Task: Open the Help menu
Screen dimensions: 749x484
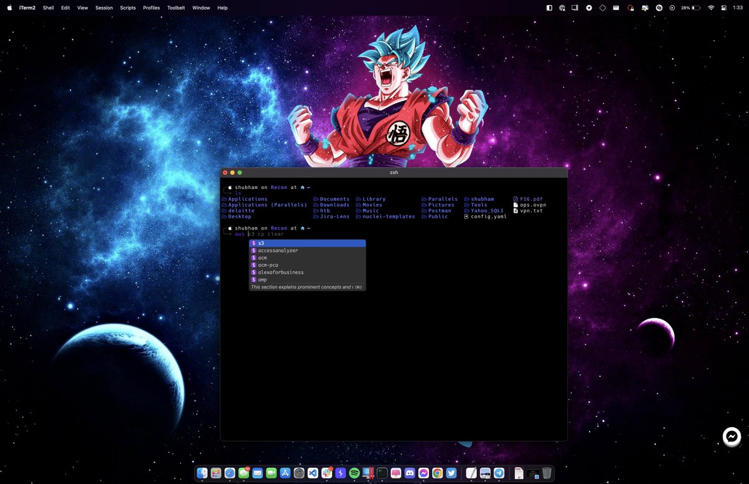Action: (x=222, y=8)
